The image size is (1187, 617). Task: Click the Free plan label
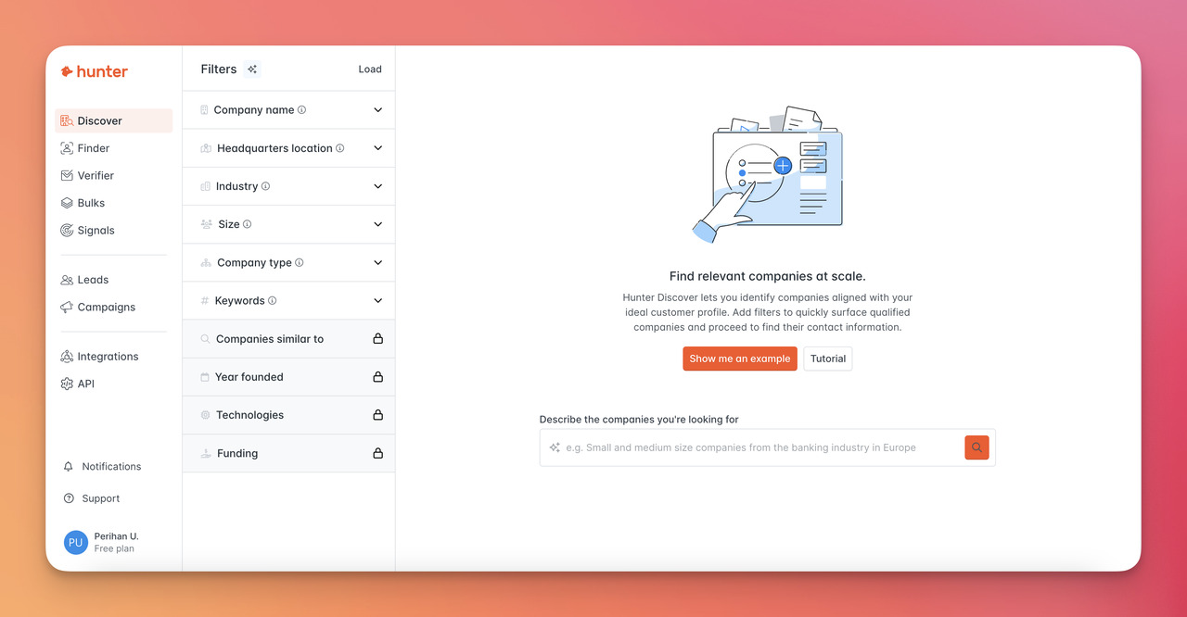click(x=114, y=548)
